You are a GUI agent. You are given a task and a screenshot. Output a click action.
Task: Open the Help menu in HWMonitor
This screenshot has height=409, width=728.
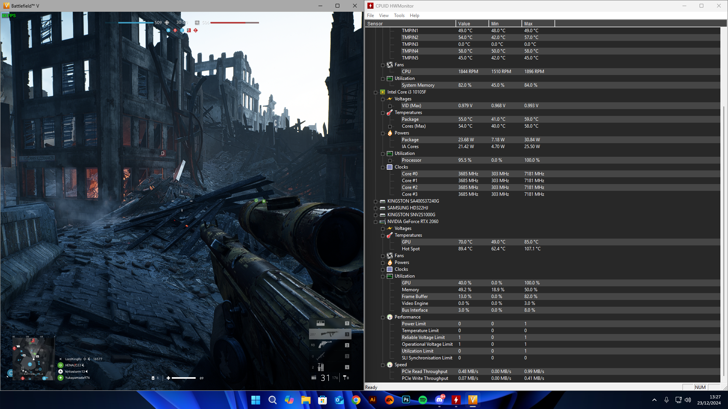(x=414, y=16)
